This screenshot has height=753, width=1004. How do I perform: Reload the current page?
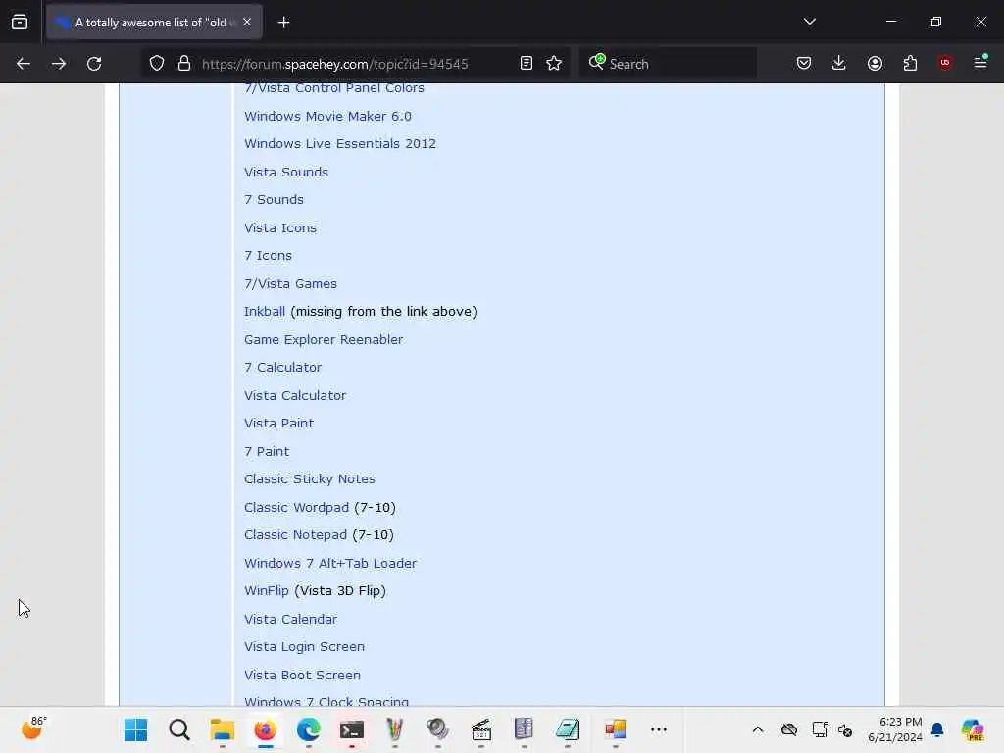coord(94,64)
